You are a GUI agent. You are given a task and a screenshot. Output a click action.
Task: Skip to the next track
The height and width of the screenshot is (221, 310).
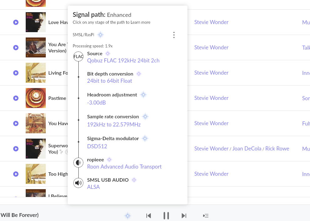tap(184, 216)
